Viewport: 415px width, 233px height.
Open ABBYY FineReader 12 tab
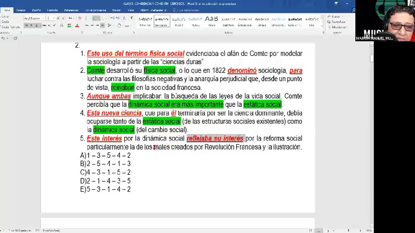pos(153,10)
